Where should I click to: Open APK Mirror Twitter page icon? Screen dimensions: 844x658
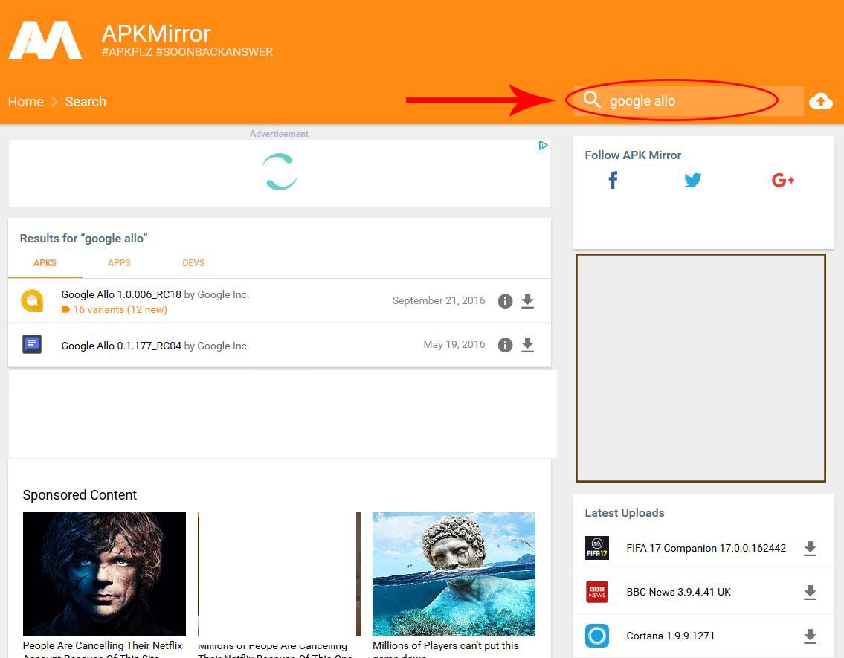pyautogui.click(x=693, y=180)
